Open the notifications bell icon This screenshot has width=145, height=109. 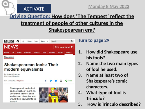(x=23, y=41)
